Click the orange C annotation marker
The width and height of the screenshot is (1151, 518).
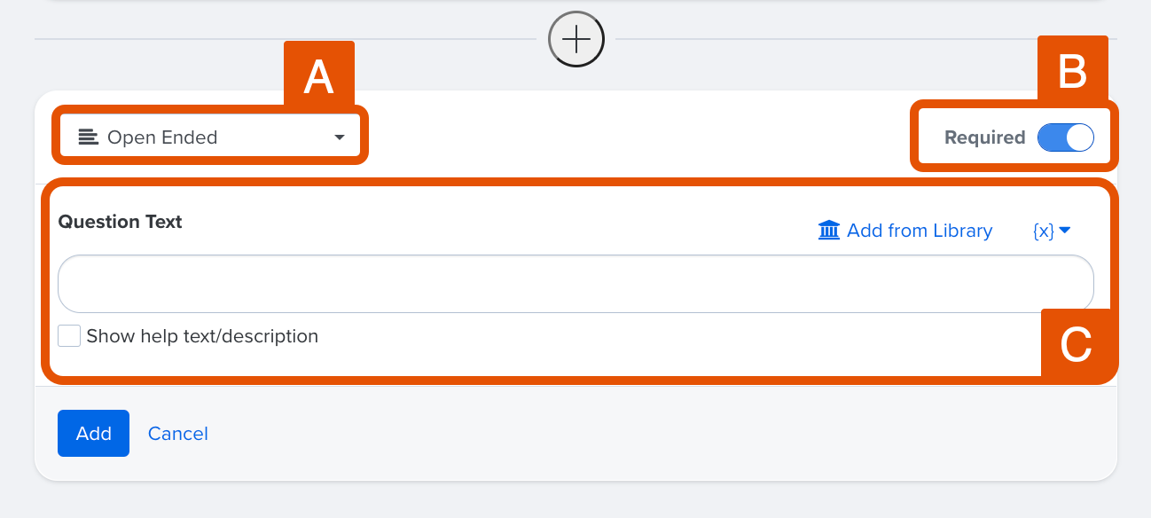point(1076,345)
